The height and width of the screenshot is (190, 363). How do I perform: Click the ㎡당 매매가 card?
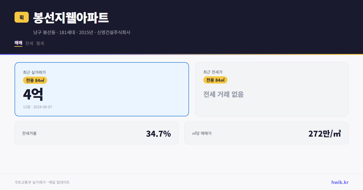[266, 133]
